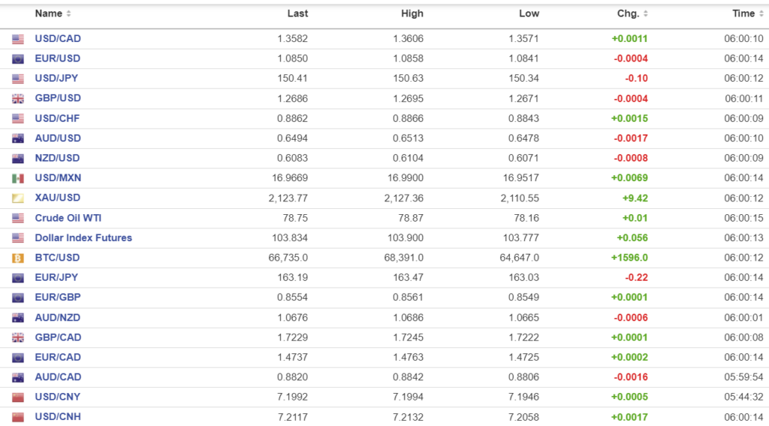Click the China flag icon beside USD/CNY
This screenshot has height=426, width=769.
(x=18, y=397)
